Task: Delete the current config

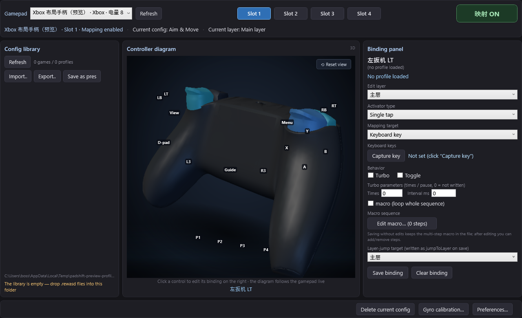Action: (385, 309)
